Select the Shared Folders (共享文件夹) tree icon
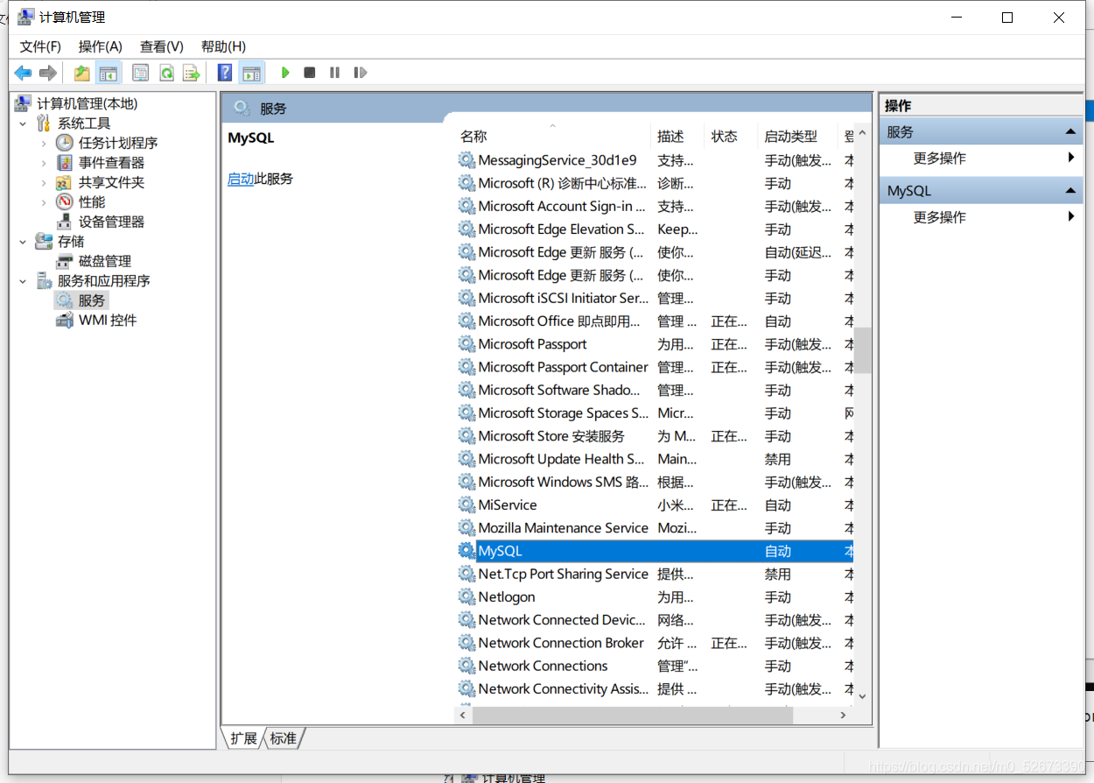The height and width of the screenshot is (783, 1094). tap(65, 182)
